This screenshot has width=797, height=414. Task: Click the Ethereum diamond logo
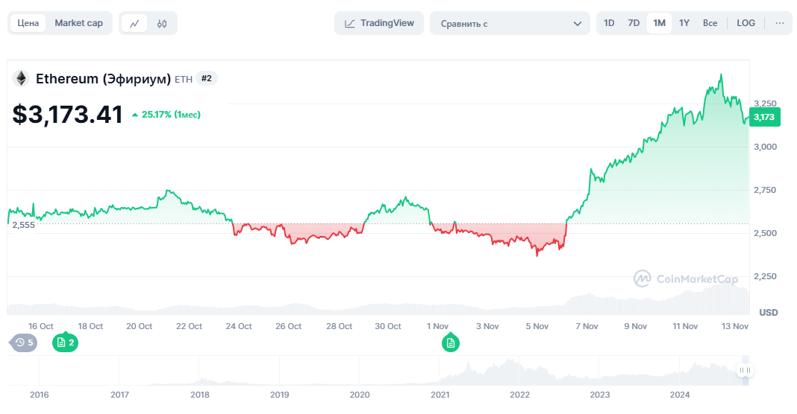(x=21, y=79)
